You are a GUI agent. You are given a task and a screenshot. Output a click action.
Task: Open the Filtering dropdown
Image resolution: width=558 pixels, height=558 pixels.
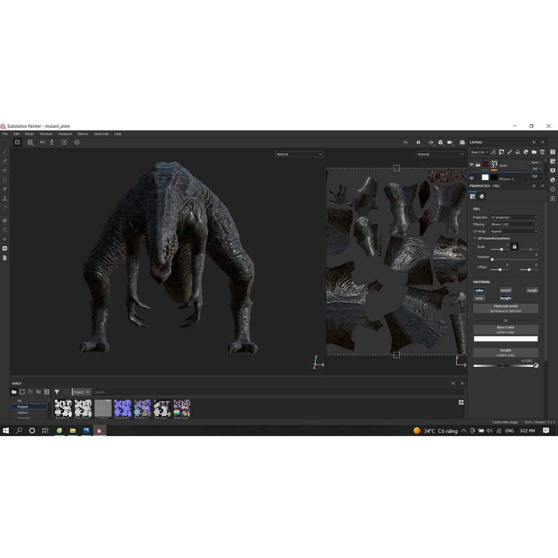(514, 224)
